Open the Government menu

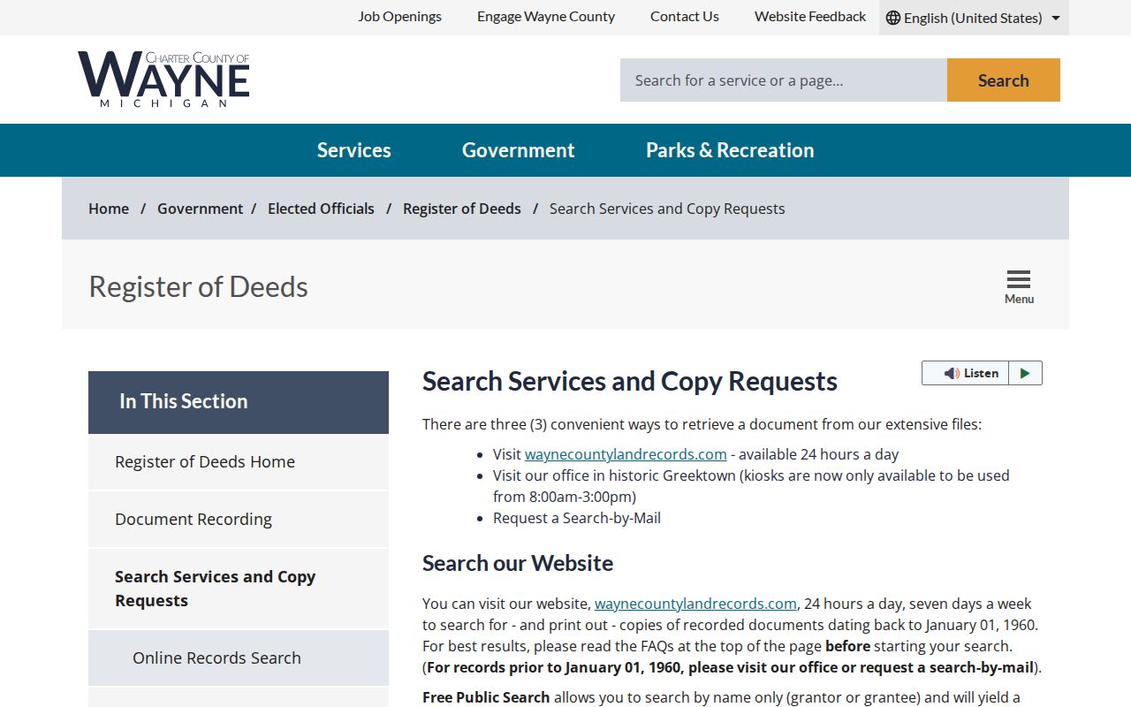click(x=519, y=150)
